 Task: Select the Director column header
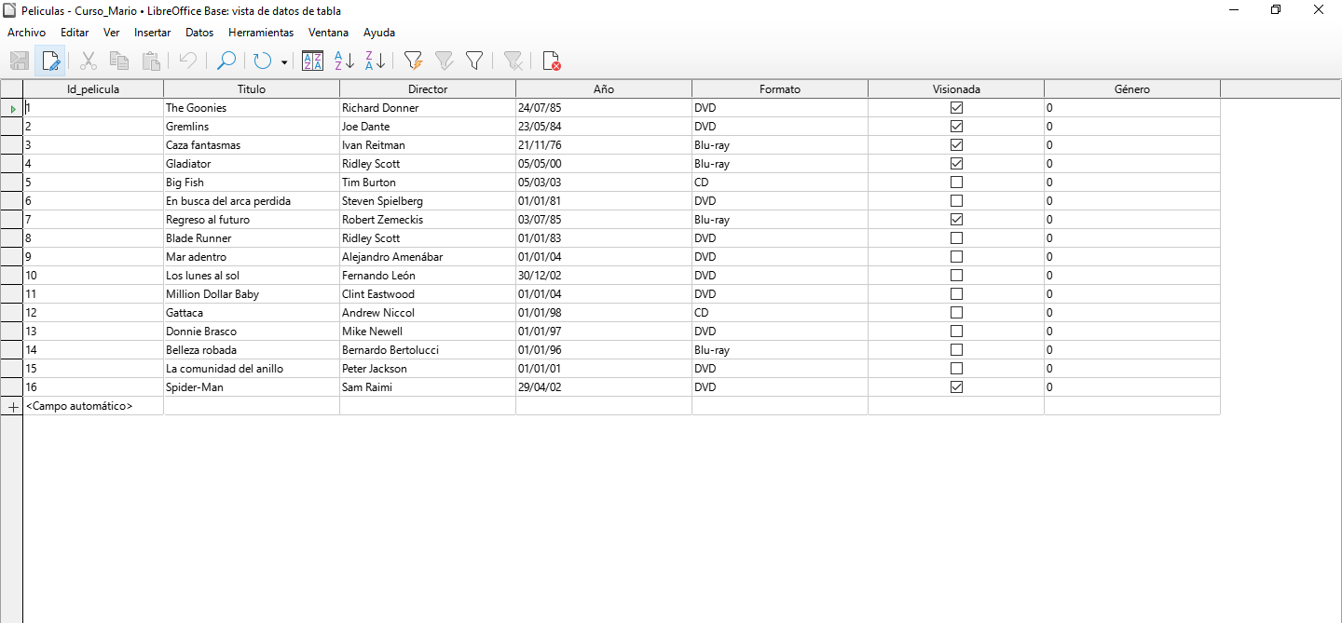(428, 89)
